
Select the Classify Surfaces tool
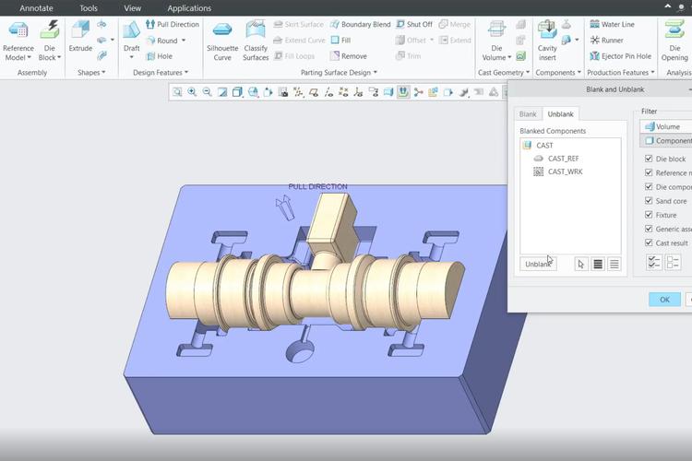point(256,41)
